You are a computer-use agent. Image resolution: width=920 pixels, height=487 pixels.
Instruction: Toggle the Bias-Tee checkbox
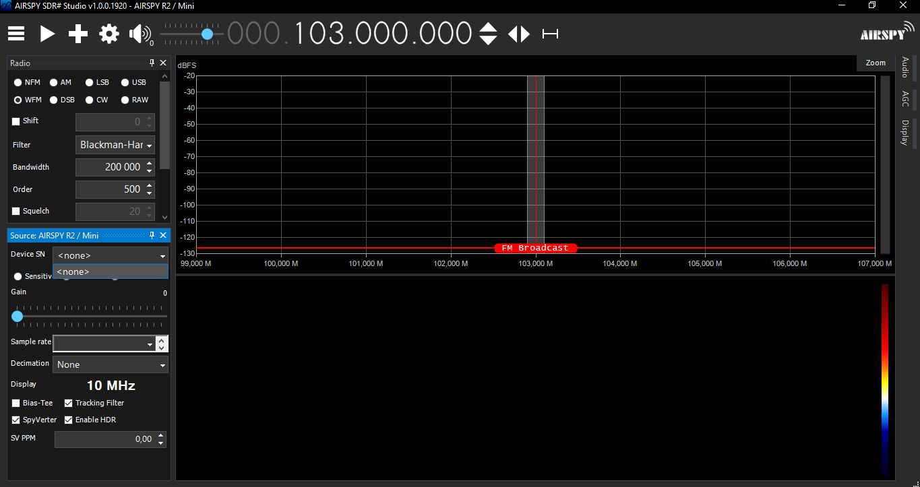point(16,403)
